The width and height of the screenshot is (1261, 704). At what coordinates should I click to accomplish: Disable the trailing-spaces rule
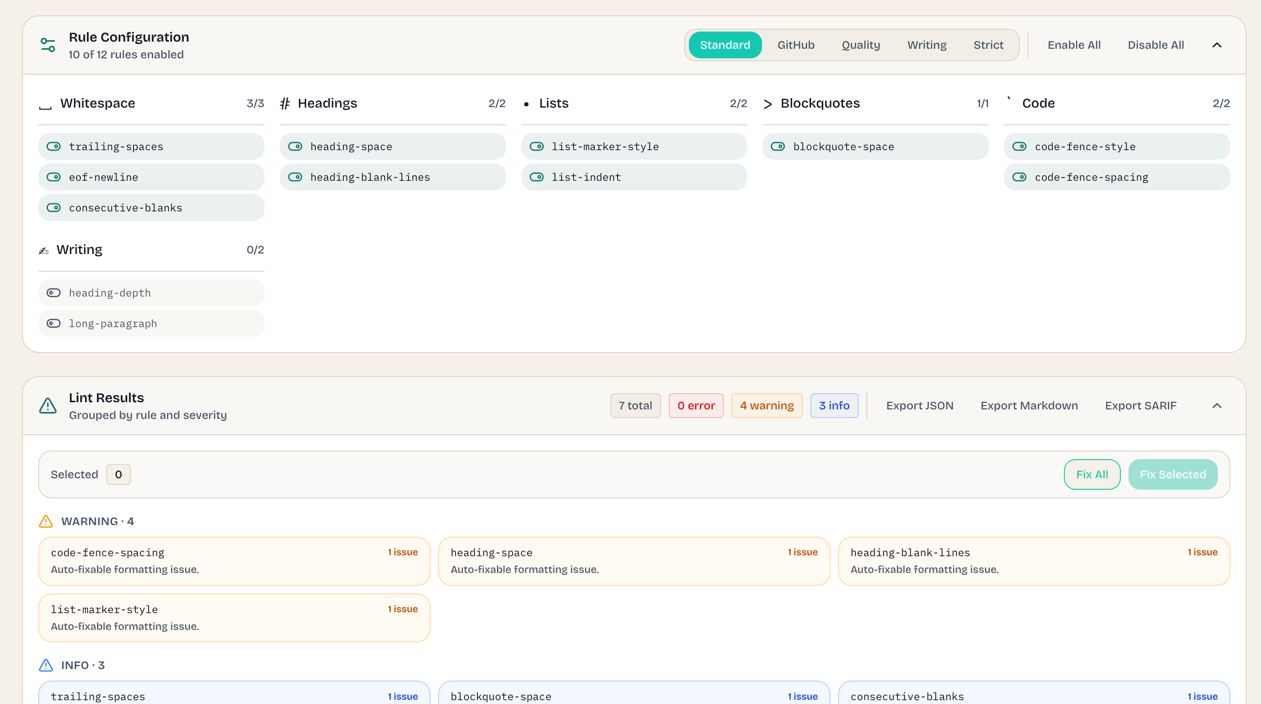[54, 146]
